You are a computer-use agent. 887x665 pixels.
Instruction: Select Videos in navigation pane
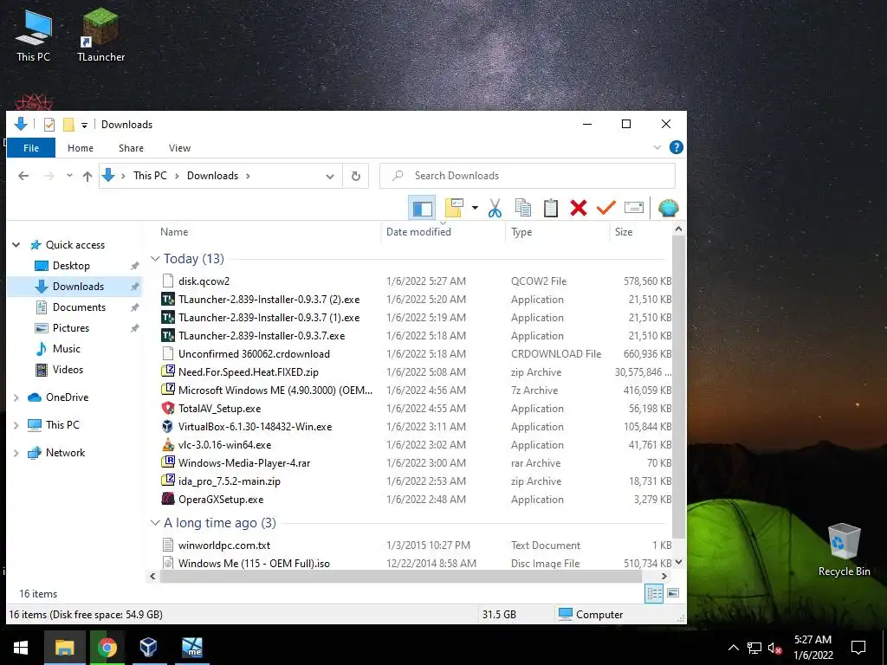pyautogui.click(x=68, y=370)
